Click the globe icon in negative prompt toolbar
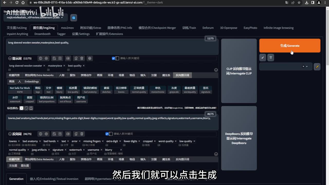Viewport: 329px width, 185px height. point(40,134)
